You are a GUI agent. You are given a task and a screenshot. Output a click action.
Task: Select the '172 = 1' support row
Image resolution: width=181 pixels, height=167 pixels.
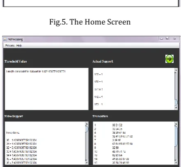point(99,97)
